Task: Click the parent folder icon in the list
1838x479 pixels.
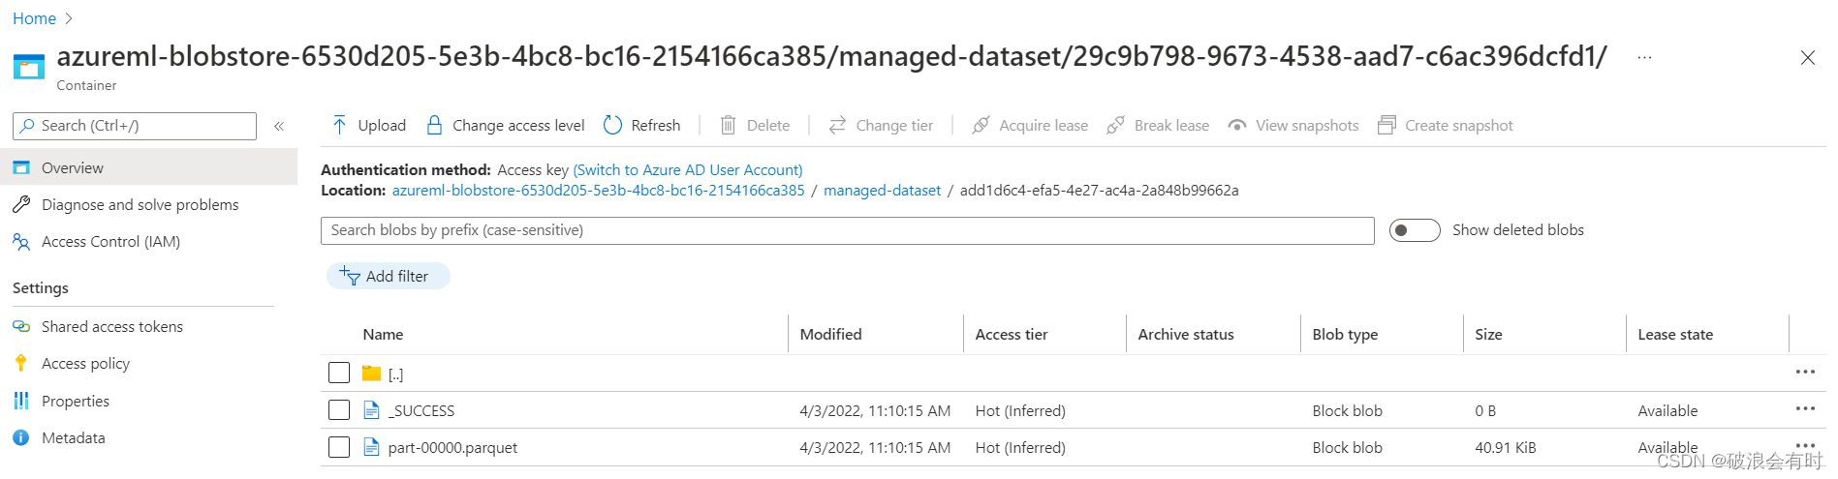Action: (x=371, y=373)
